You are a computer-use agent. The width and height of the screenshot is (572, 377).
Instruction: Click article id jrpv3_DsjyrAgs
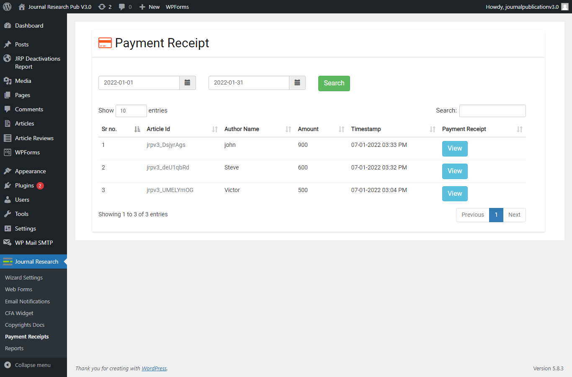[x=166, y=145]
